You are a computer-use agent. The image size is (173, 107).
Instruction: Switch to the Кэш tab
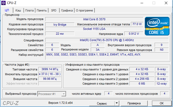(18, 10)
